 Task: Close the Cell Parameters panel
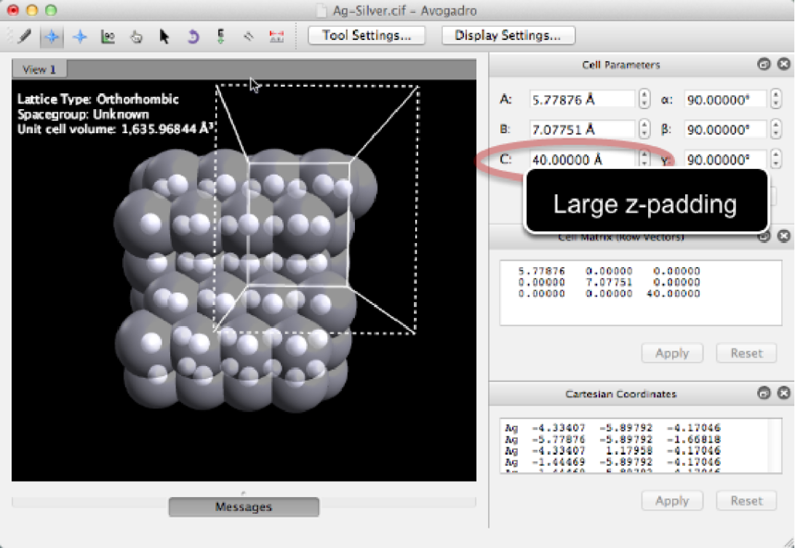click(x=784, y=65)
